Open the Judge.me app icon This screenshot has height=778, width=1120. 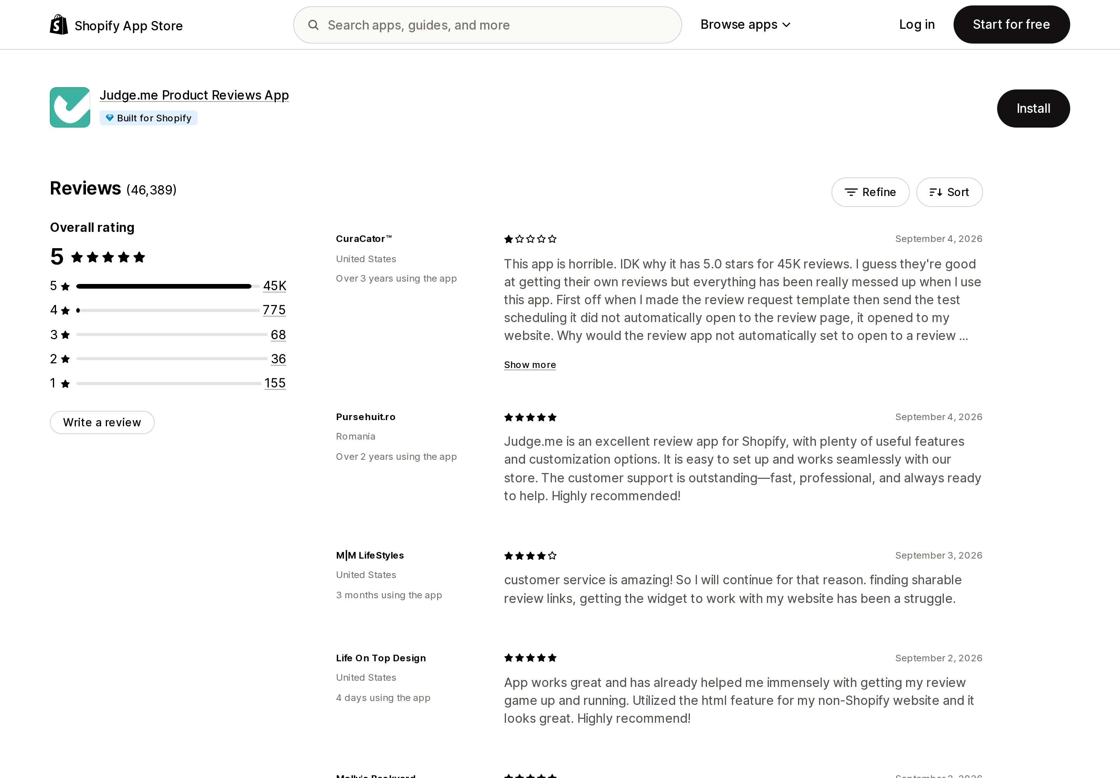[70, 107]
